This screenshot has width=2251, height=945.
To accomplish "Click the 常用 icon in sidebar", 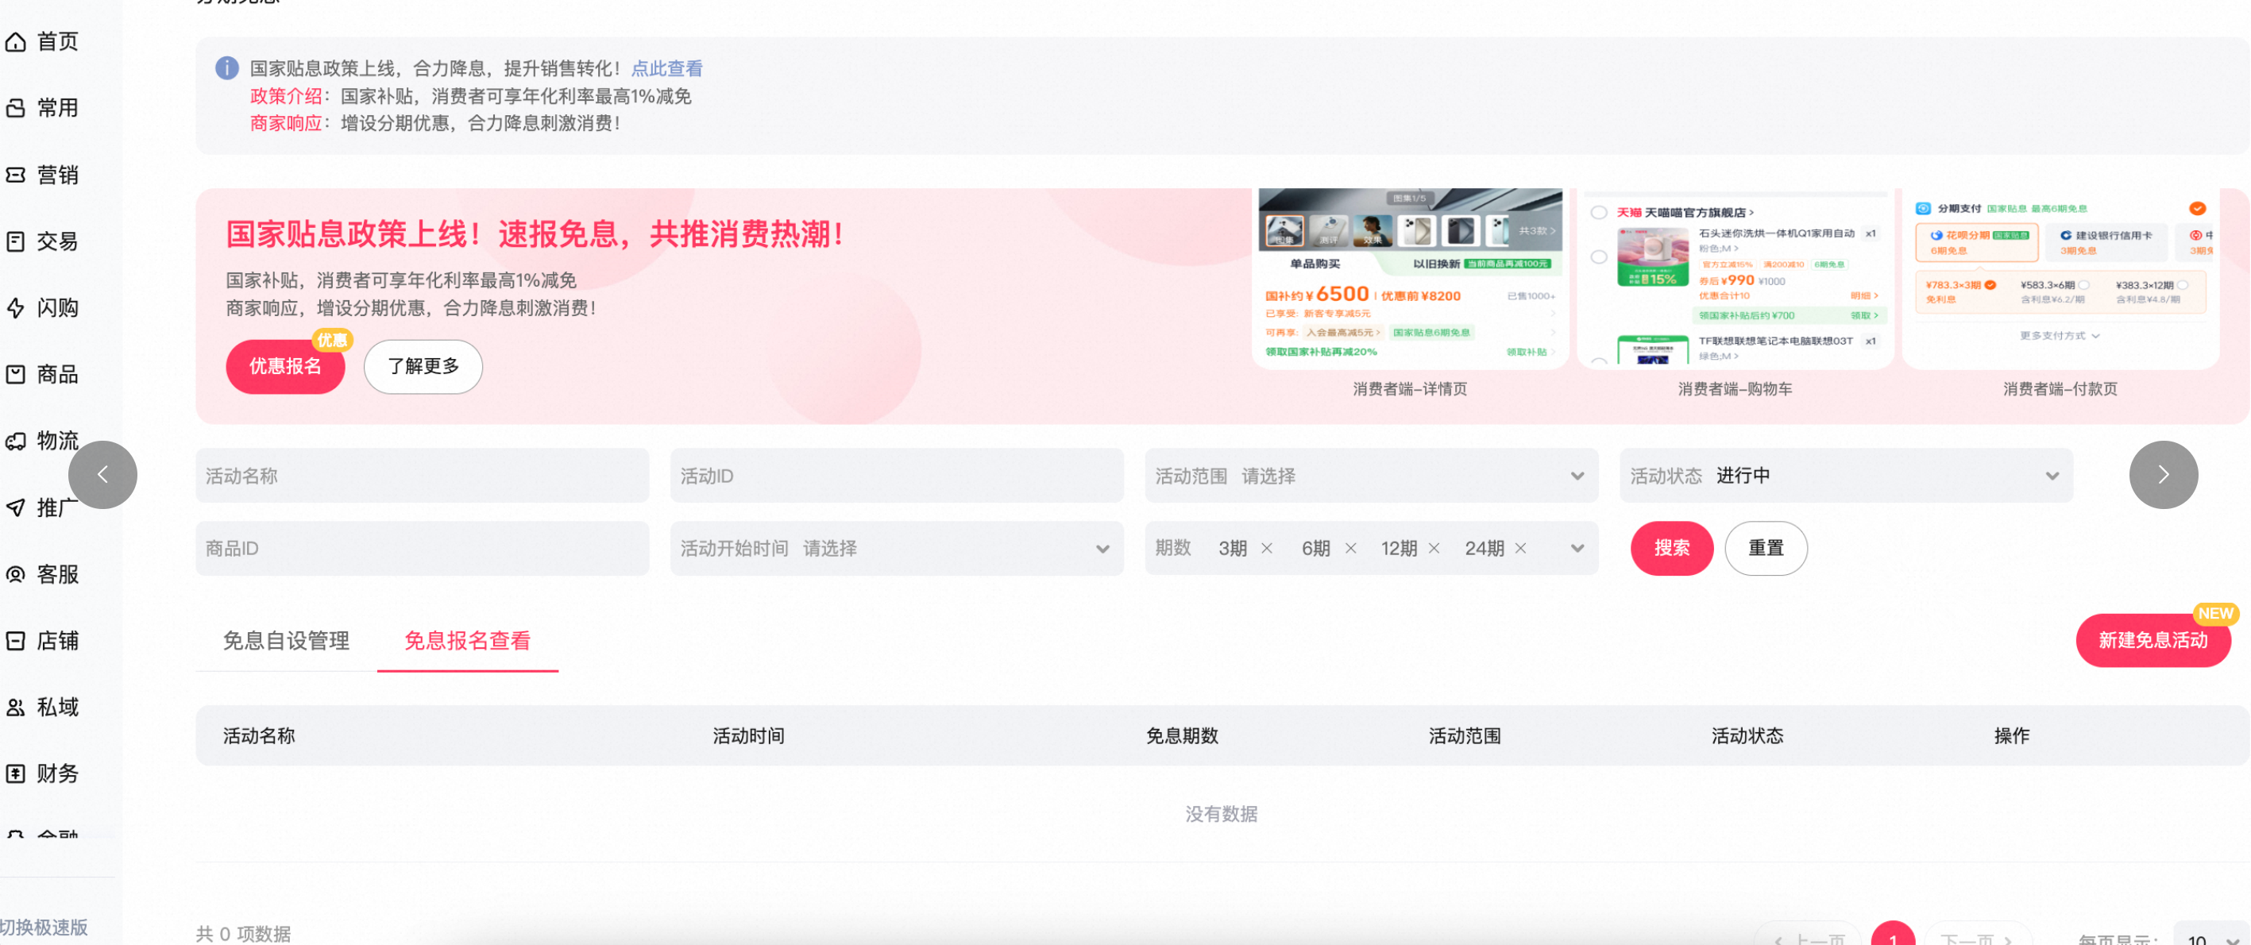I will (16, 108).
